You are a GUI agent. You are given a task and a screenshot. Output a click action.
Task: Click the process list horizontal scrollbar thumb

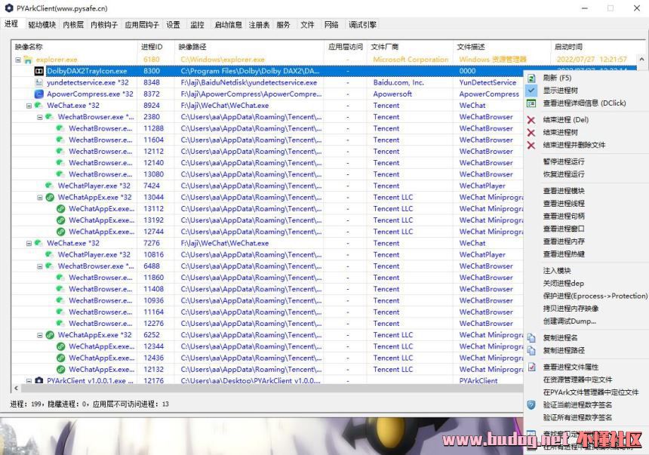click(273, 389)
